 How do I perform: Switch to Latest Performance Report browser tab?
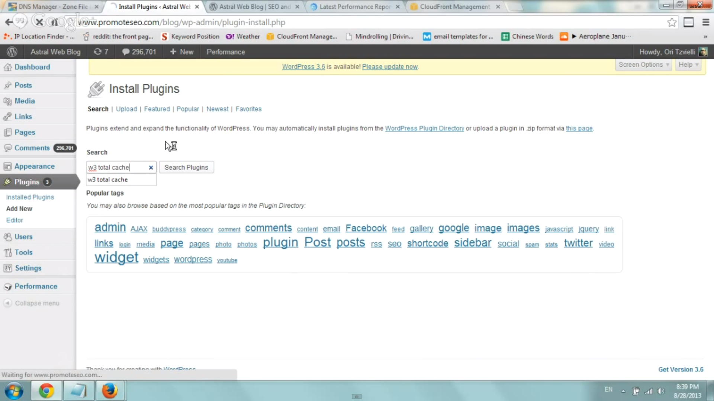click(x=355, y=7)
